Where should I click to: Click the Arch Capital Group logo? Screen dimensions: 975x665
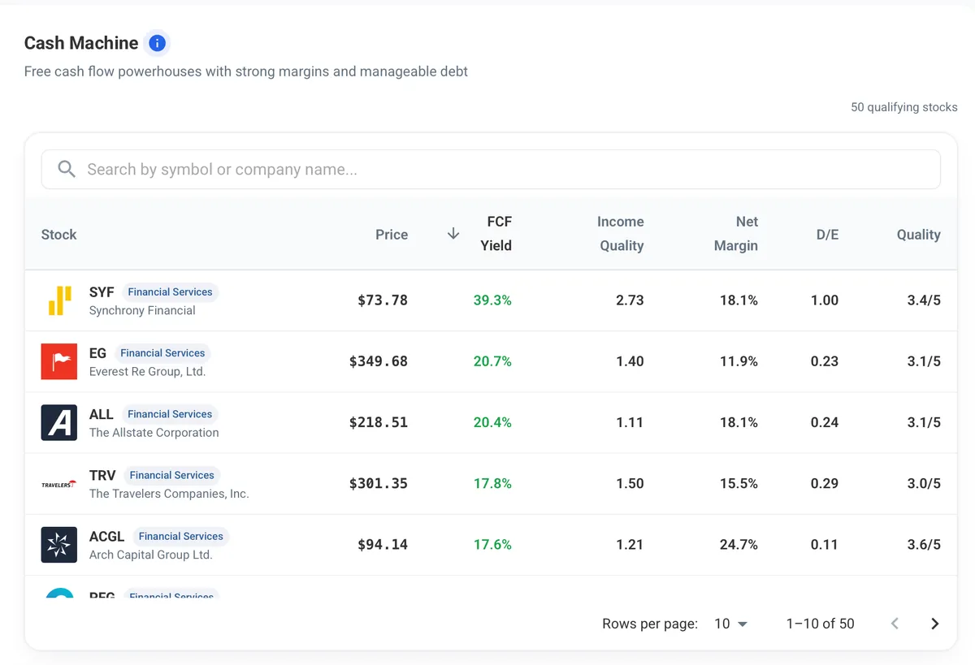coord(59,545)
